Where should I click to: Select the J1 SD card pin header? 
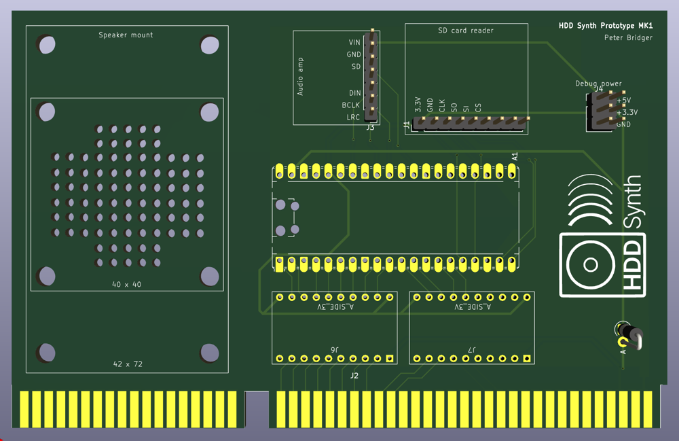click(x=471, y=123)
